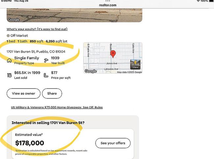The height and width of the screenshot is (159, 214).
Task: Click the red map pin marker
Action: pyautogui.click(x=113, y=54)
